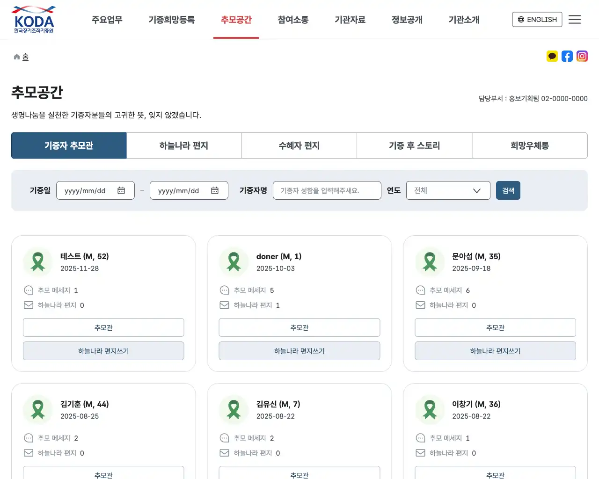Switch to the 하늘나라 편지 tab
The height and width of the screenshot is (479, 599).
tap(184, 145)
